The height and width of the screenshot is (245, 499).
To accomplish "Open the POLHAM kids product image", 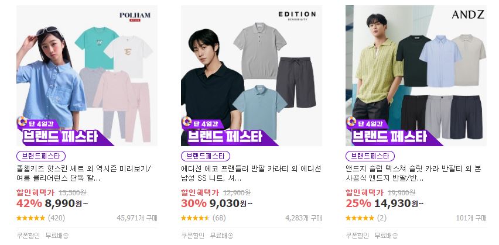I will coord(87,75).
